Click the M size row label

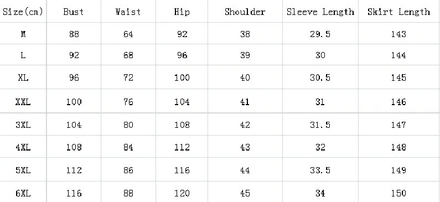point(23,33)
